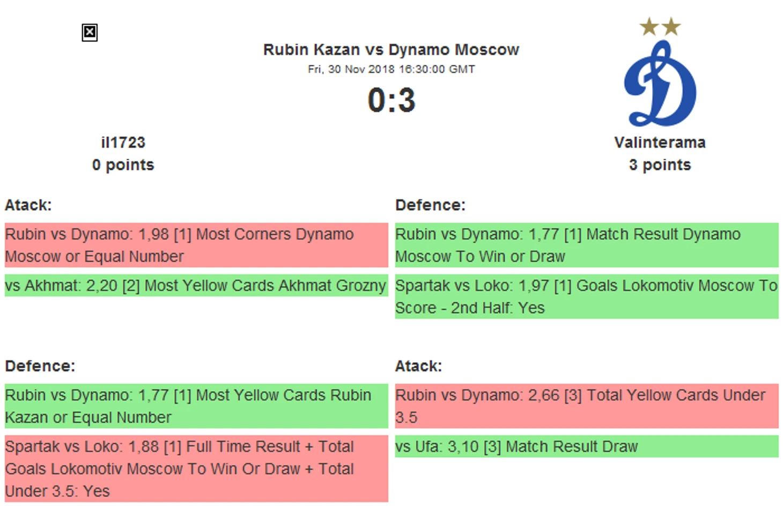Click Valinterama's 3 points label
The width and height of the screenshot is (783, 514).
click(660, 165)
